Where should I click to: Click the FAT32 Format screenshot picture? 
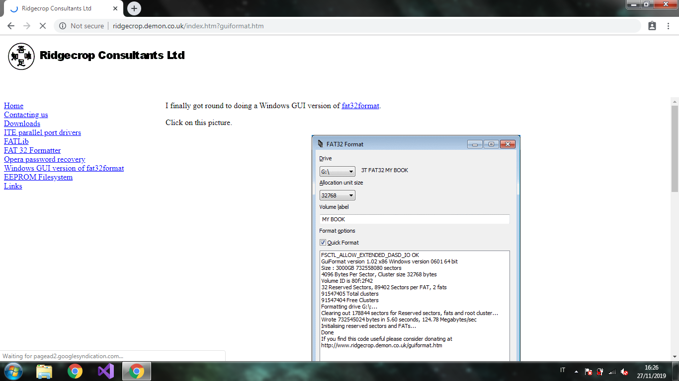click(x=416, y=248)
